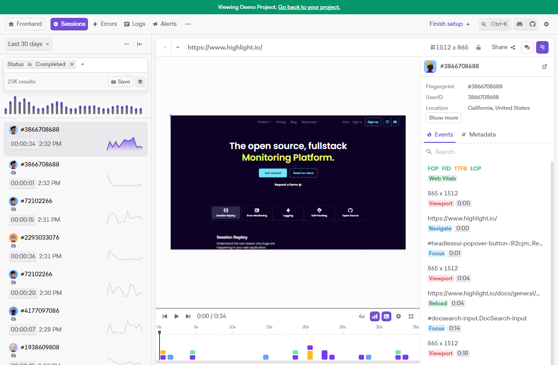
Task: Open the Errors section
Action: point(105,24)
